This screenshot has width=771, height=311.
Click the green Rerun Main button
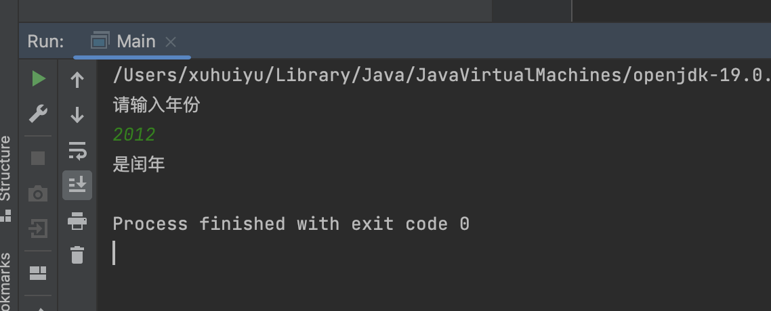click(x=39, y=79)
